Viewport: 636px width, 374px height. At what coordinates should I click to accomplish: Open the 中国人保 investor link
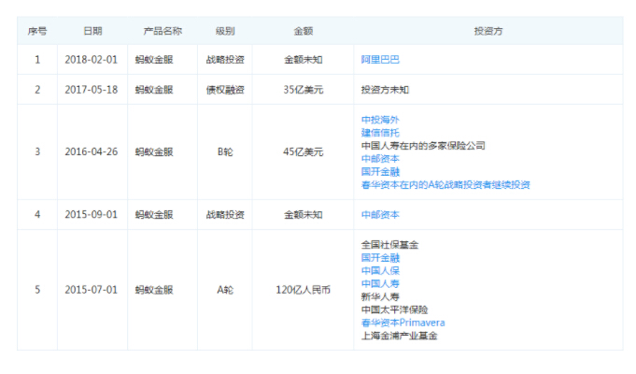point(380,270)
